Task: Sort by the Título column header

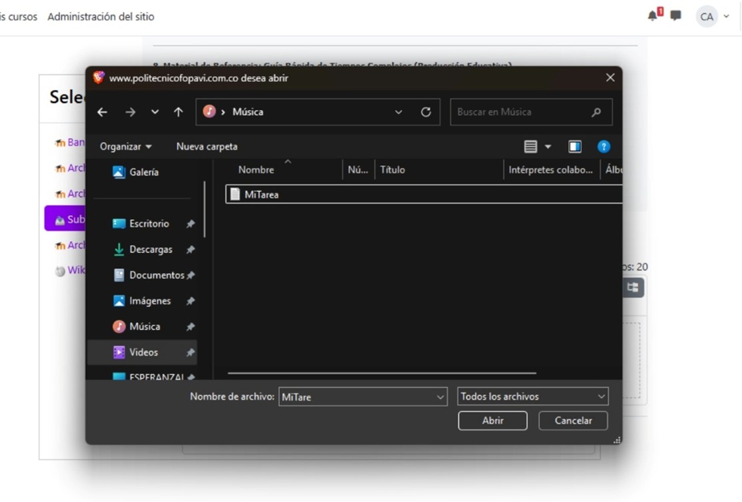Action: tap(393, 170)
